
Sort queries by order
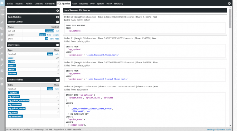pos(42,35)
